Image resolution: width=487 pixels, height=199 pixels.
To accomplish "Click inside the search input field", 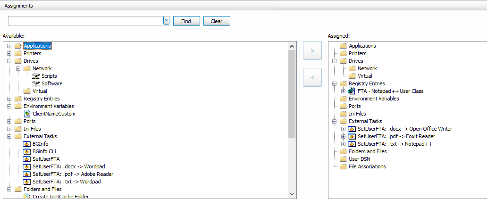I will coord(86,21).
